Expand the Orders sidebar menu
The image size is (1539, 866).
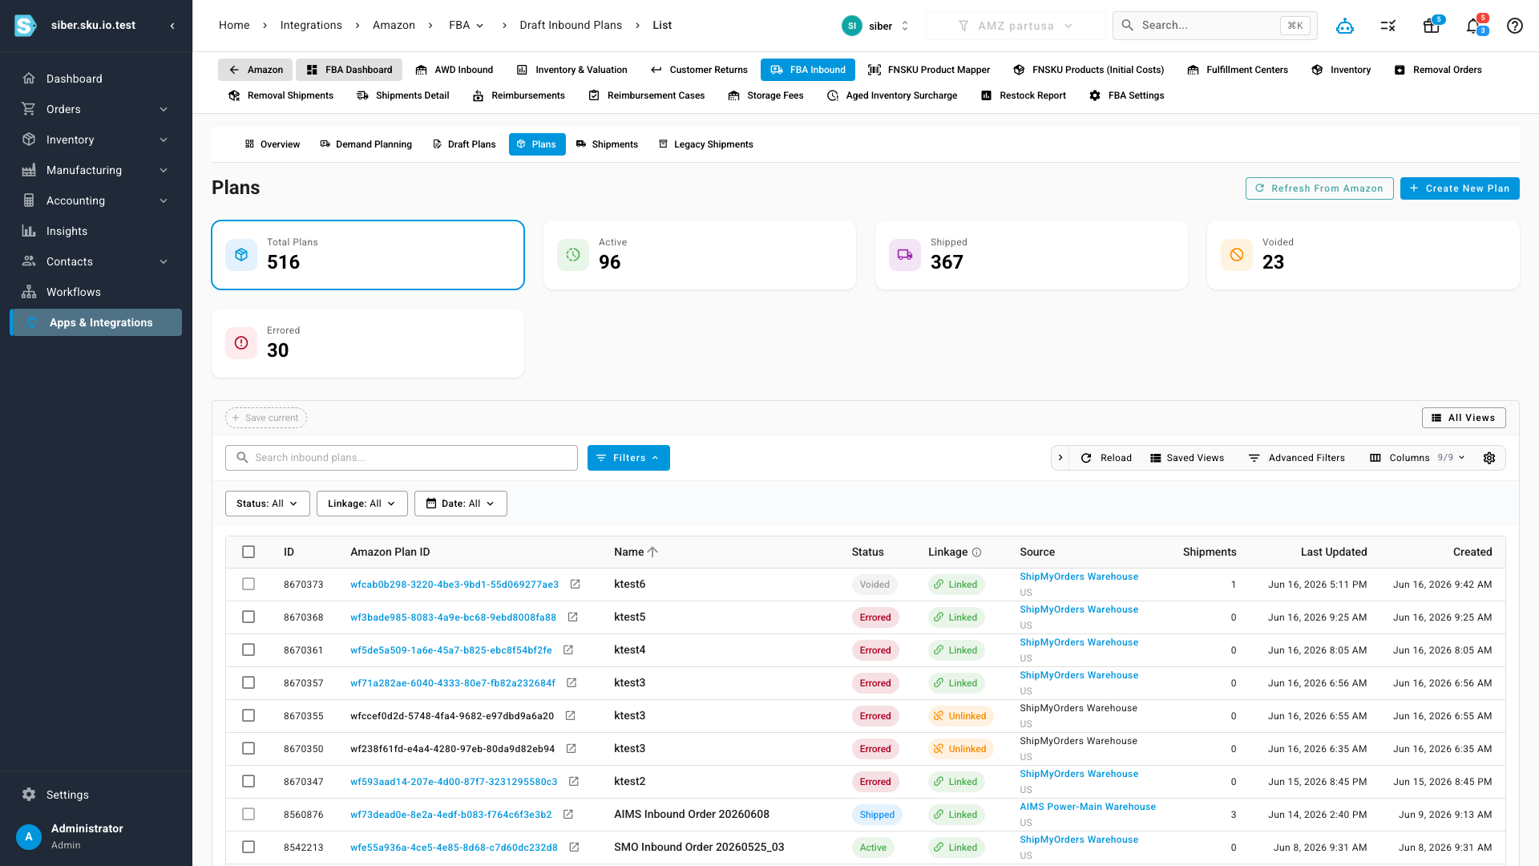pyautogui.click(x=96, y=109)
